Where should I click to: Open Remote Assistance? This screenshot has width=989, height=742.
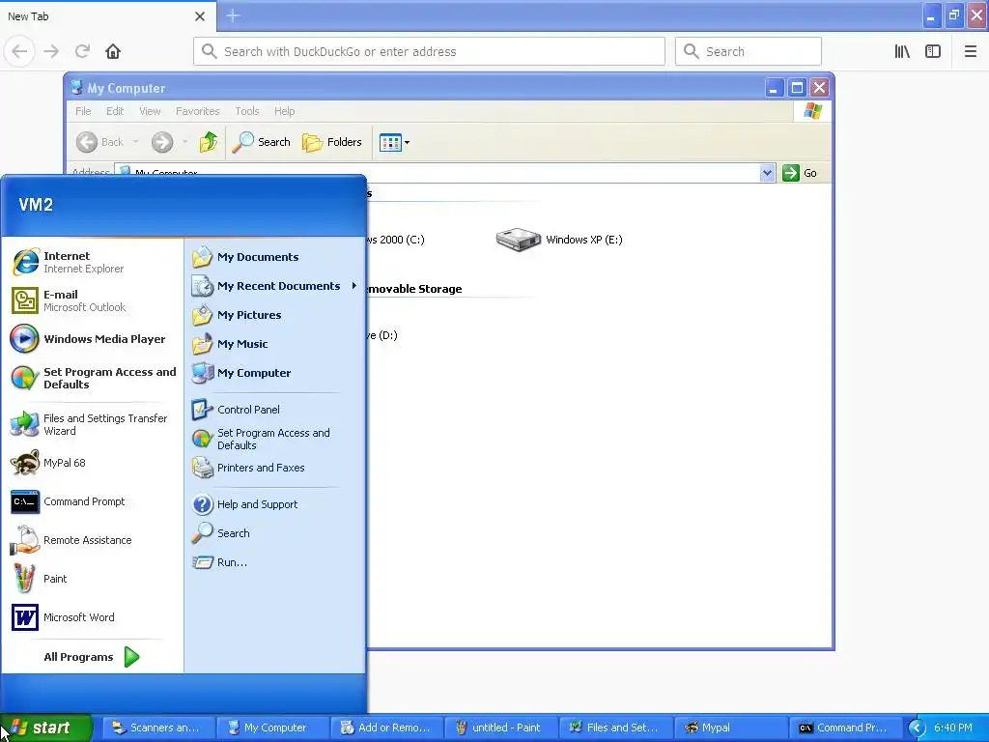coord(92,540)
